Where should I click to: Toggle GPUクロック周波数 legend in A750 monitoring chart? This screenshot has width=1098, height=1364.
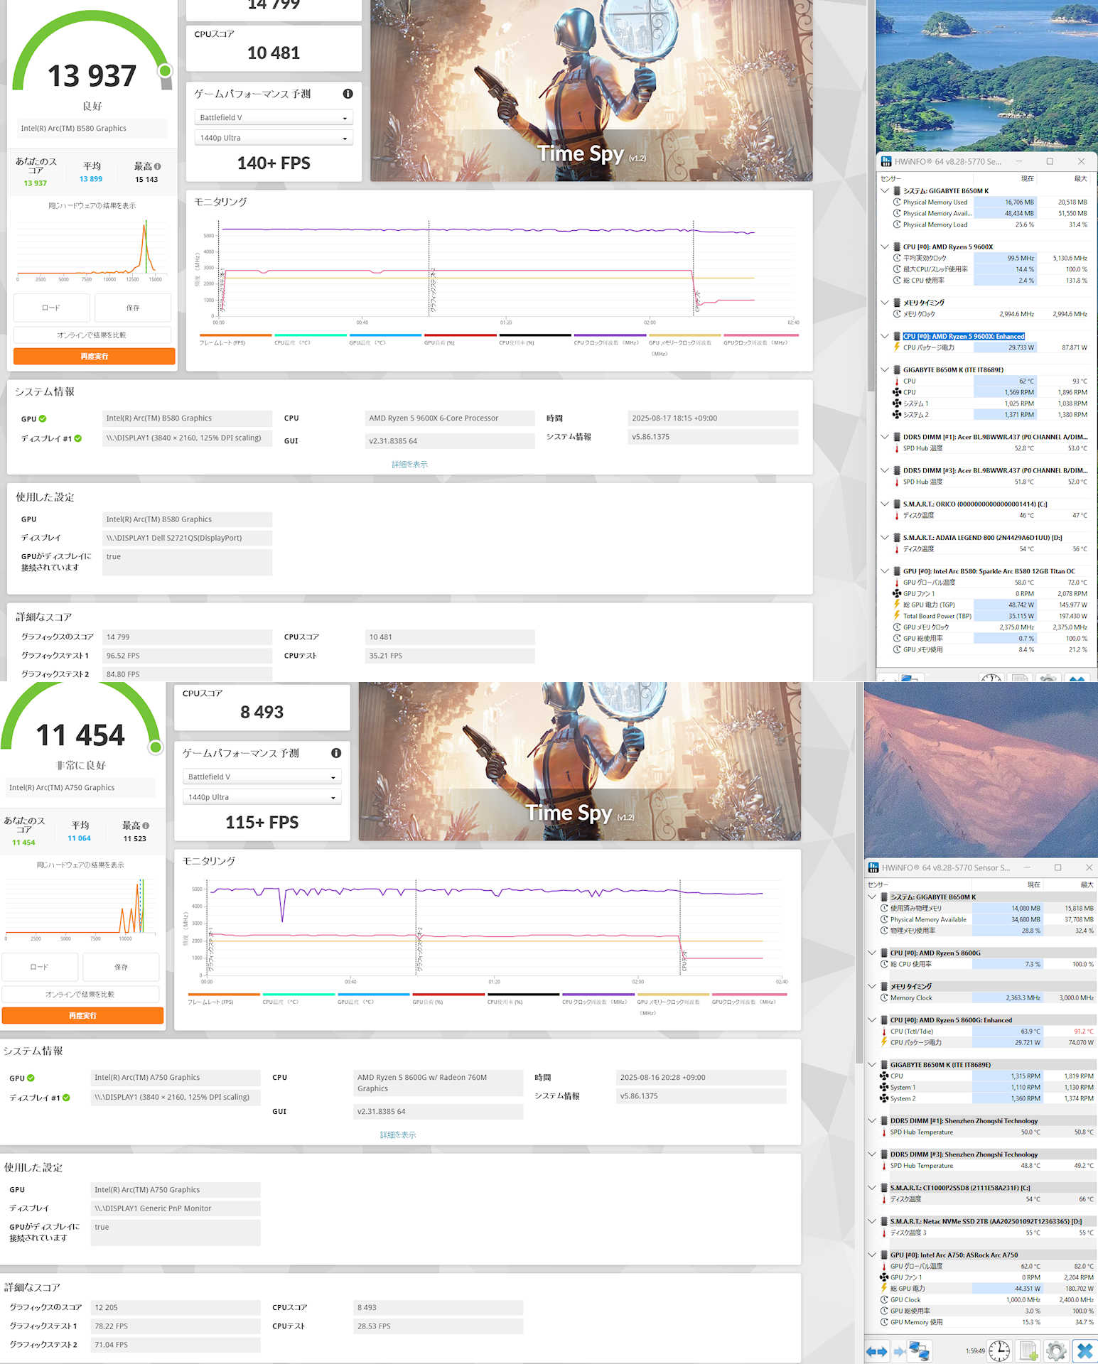(x=748, y=1000)
